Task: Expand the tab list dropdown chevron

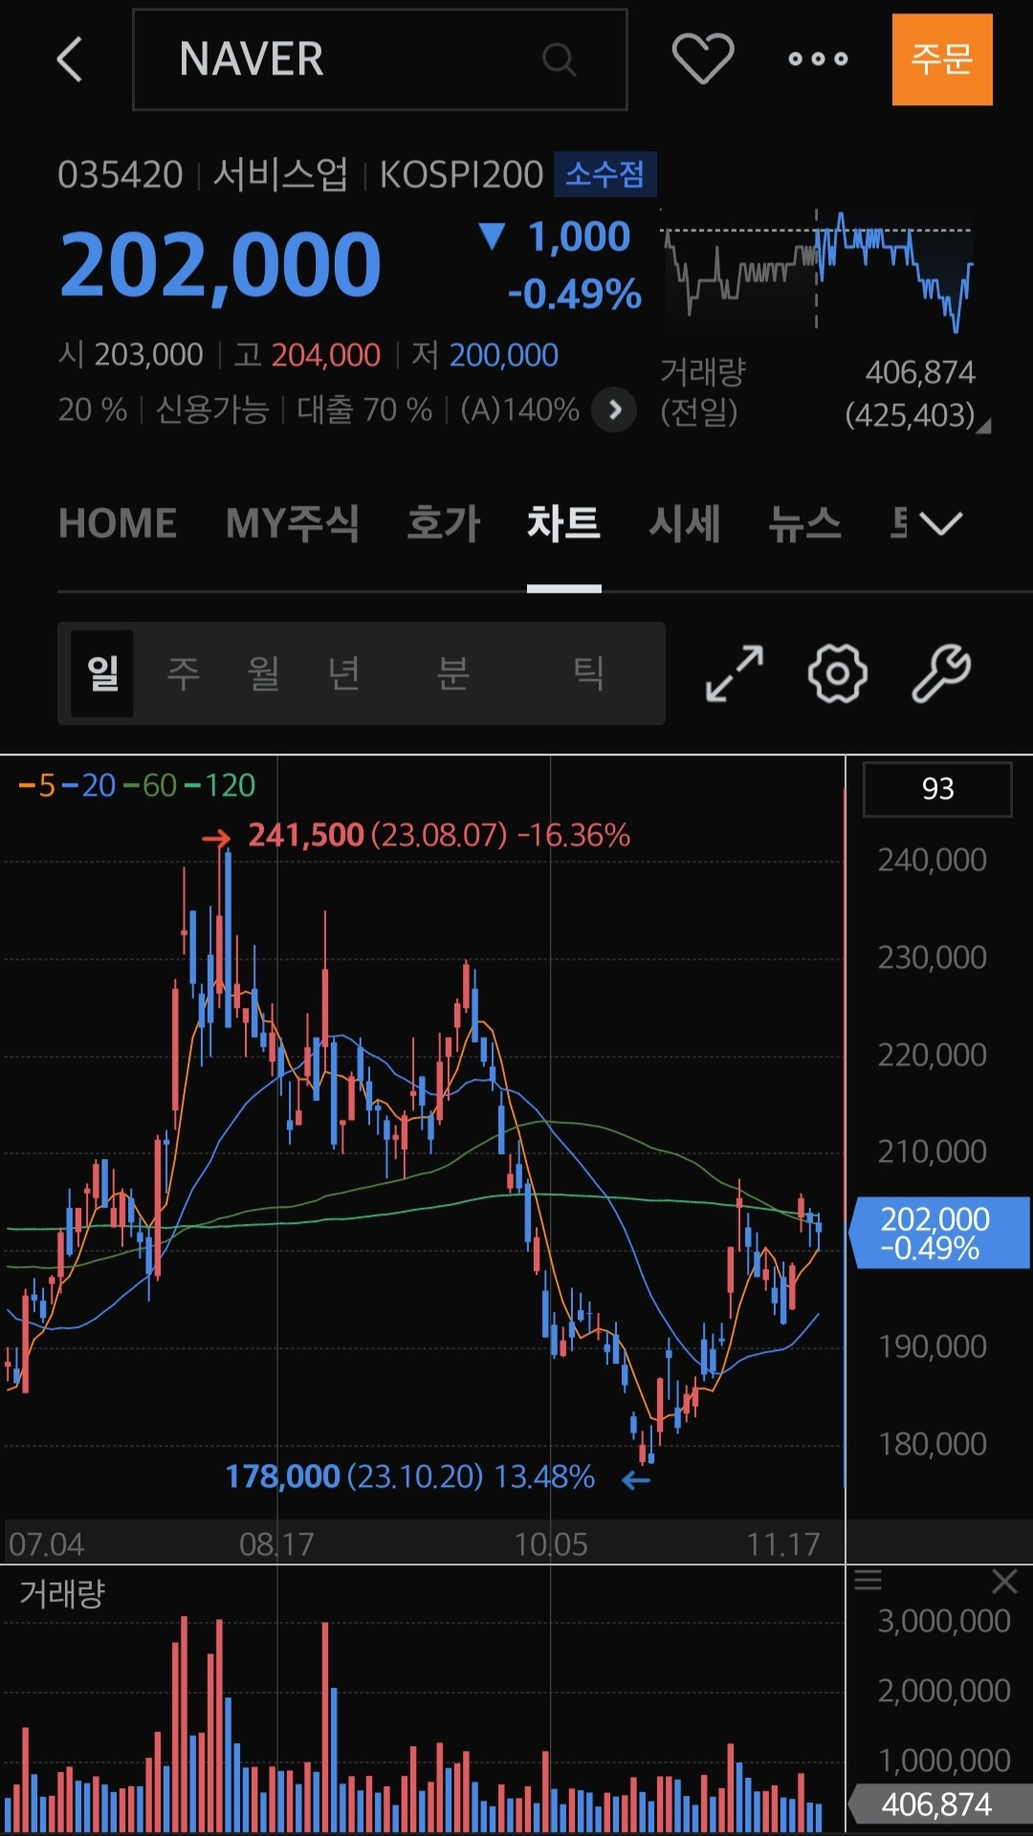Action: (940, 524)
